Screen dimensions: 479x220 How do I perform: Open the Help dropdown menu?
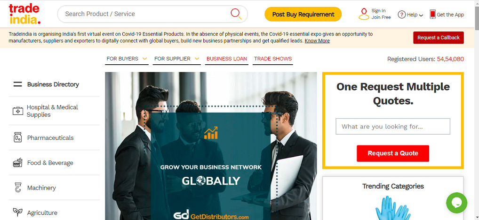(410, 15)
